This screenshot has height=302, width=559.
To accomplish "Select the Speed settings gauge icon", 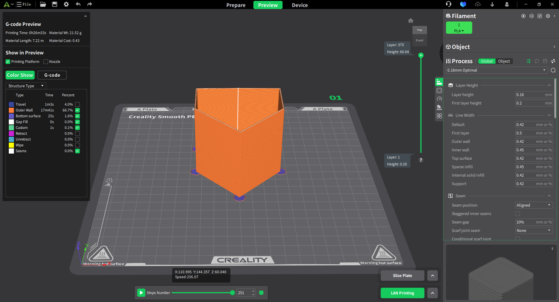I will [439, 99].
